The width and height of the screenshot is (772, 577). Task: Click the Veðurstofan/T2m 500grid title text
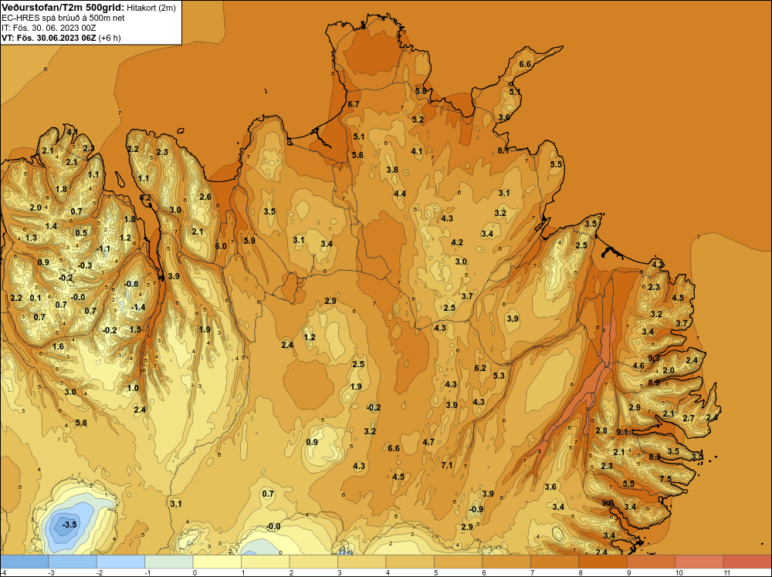pyautogui.click(x=63, y=8)
